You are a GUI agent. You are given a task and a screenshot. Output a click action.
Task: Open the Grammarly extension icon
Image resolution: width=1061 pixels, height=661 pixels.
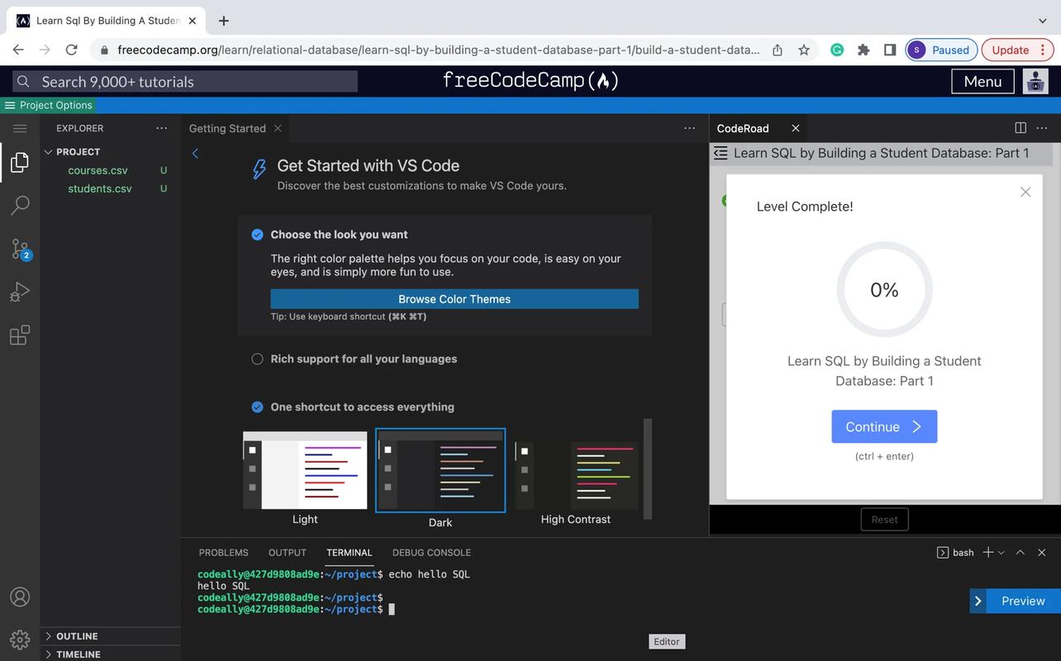point(837,50)
